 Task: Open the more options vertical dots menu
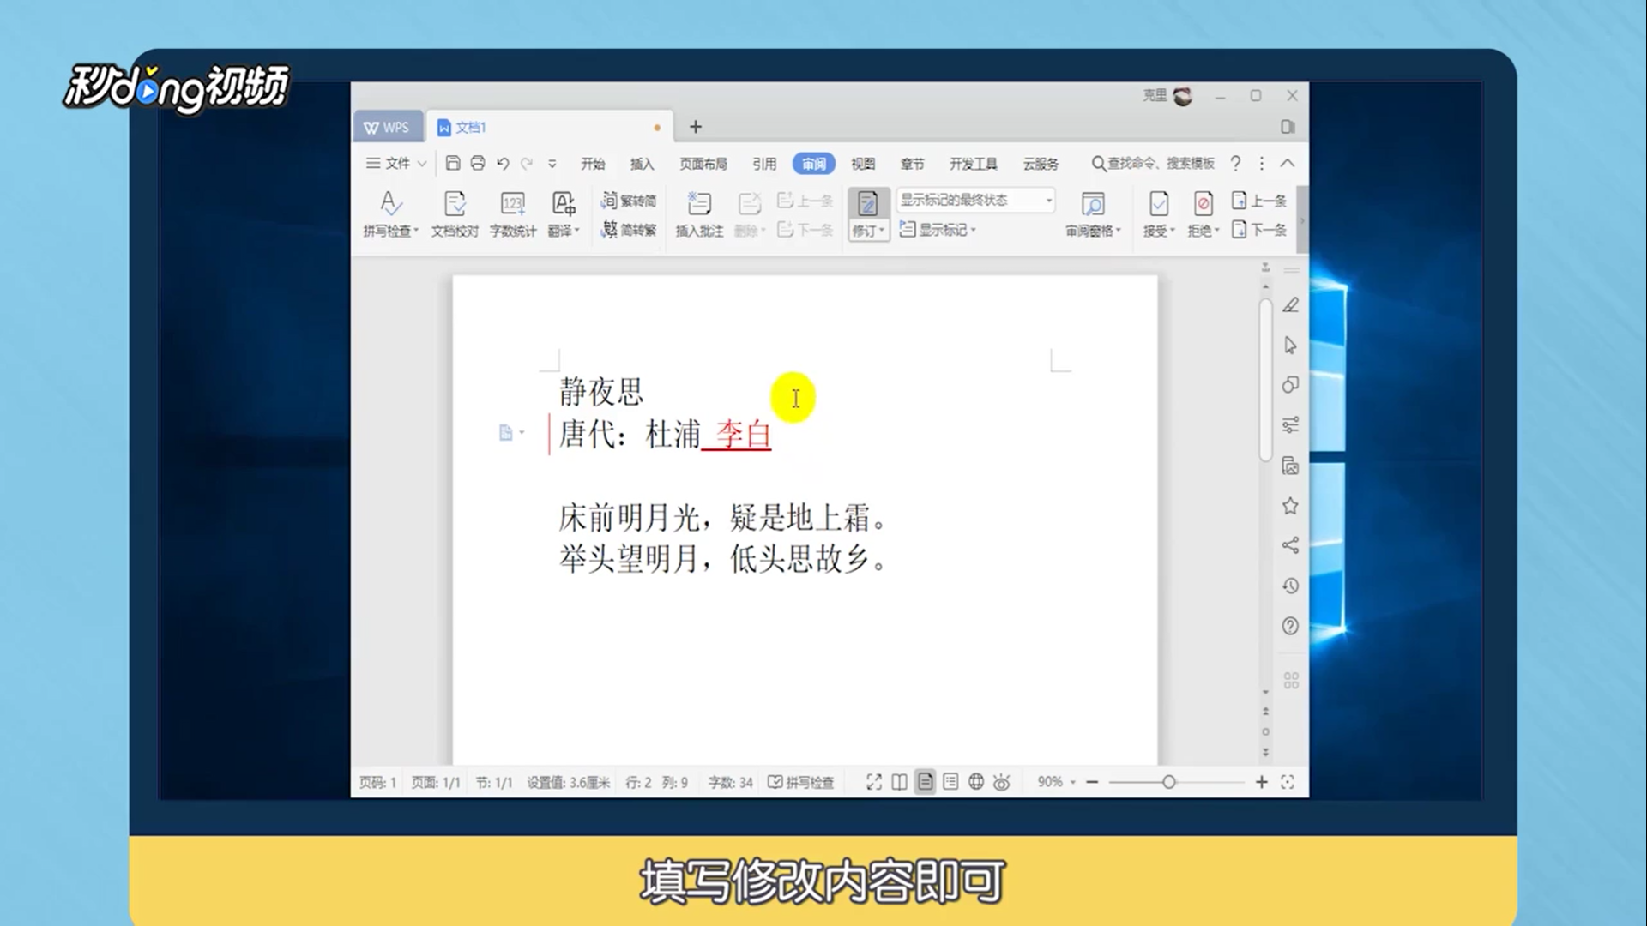pyautogui.click(x=1261, y=163)
